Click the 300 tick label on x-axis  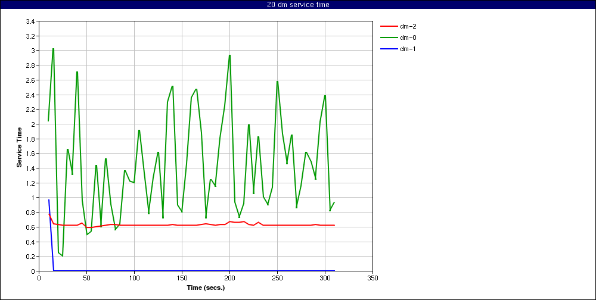click(325, 278)
